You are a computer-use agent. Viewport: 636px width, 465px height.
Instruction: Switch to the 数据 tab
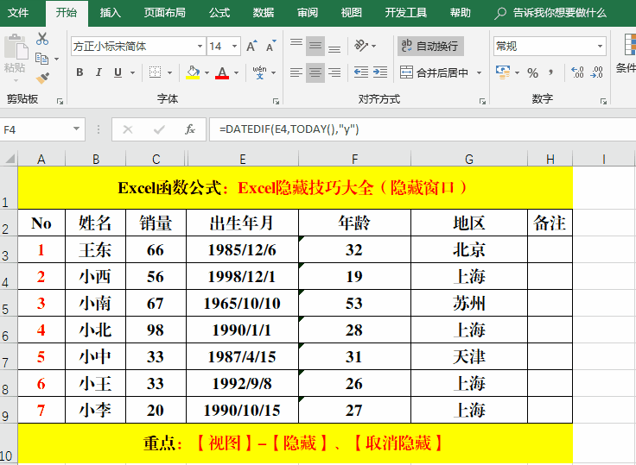pyautogui.click(x=264, y=13)
